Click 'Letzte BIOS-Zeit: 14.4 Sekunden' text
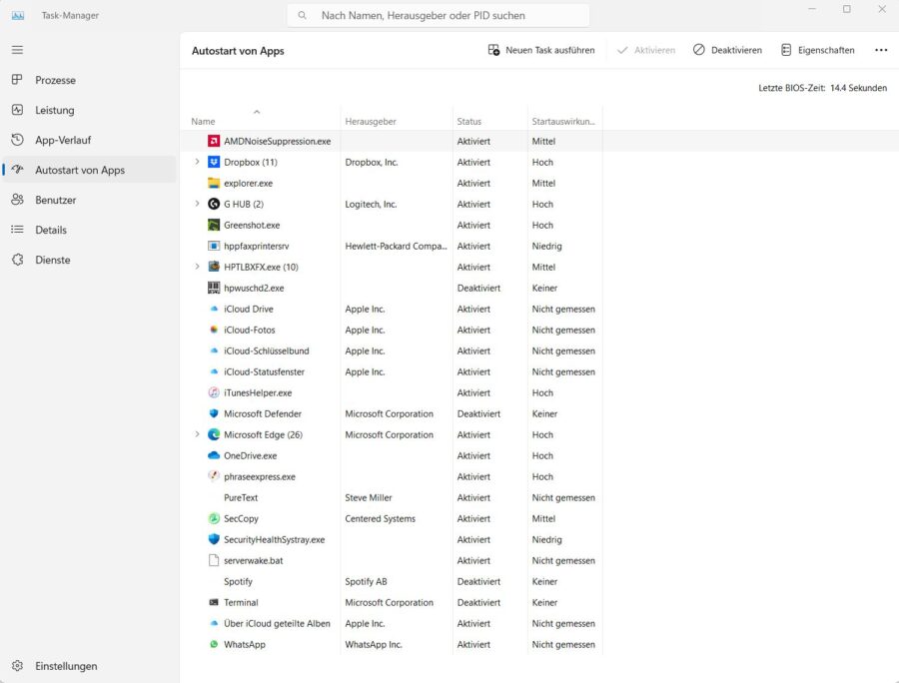 (823, 88)
